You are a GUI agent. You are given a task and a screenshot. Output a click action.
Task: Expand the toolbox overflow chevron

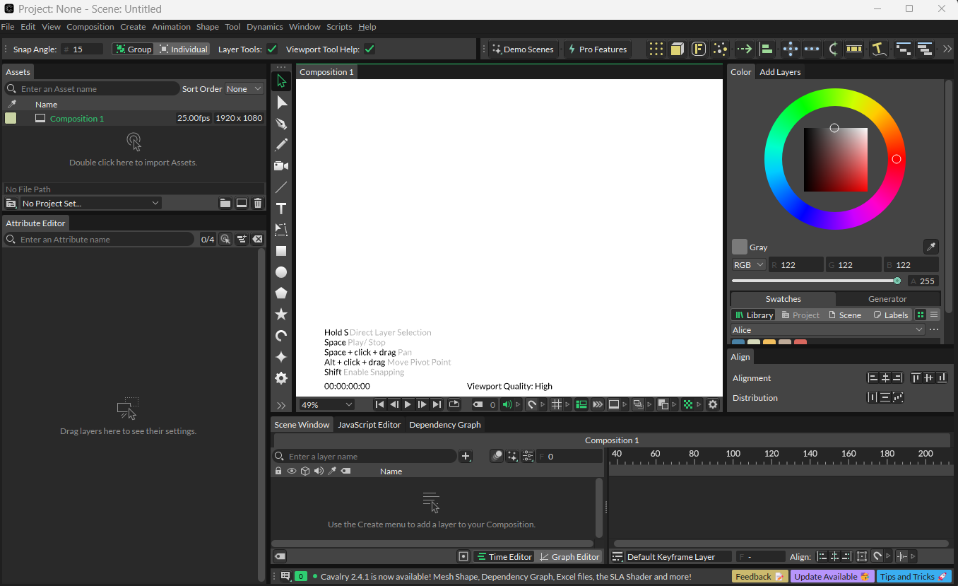pos(281,405)
